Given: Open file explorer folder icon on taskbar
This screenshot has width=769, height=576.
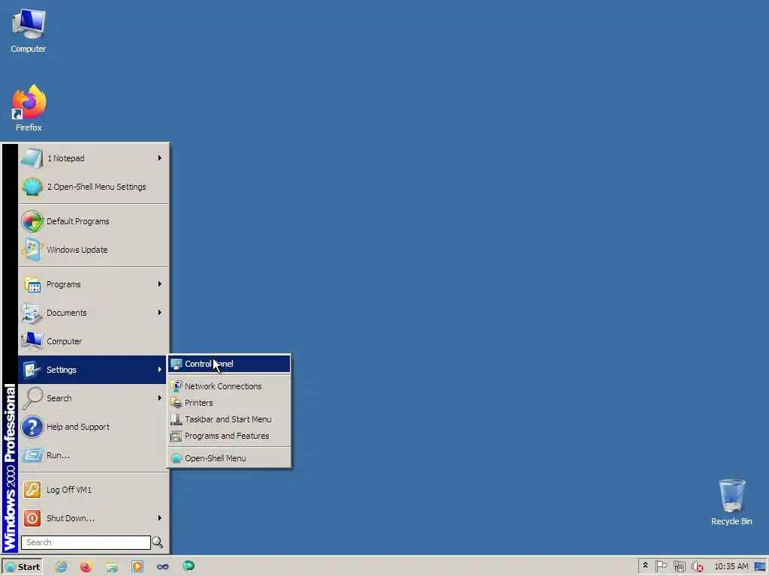Looking at the screenshot, I should [x=112, y=567].
